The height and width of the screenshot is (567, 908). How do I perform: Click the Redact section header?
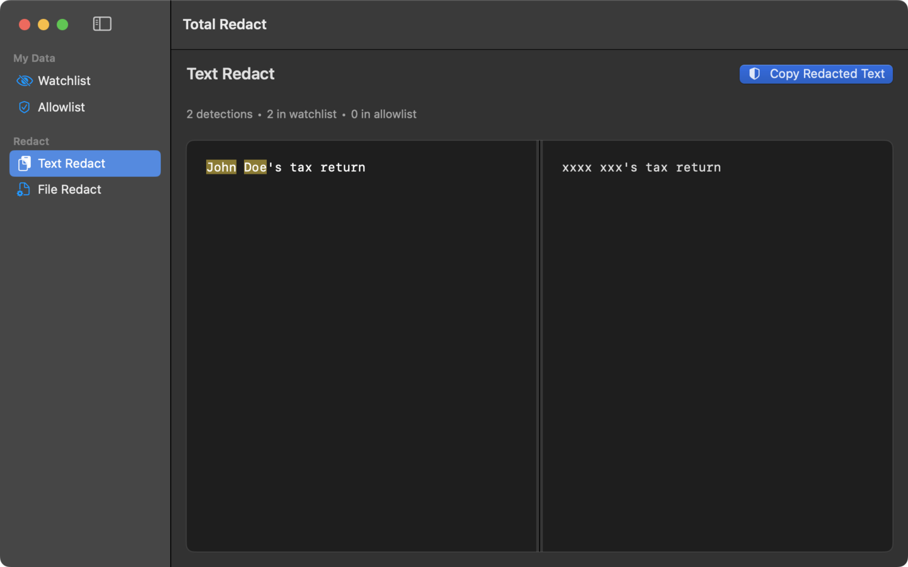tap(31, 141)
